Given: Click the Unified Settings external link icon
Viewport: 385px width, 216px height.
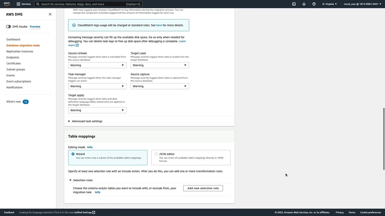Looking at the screenshot, I should point(94,212).
